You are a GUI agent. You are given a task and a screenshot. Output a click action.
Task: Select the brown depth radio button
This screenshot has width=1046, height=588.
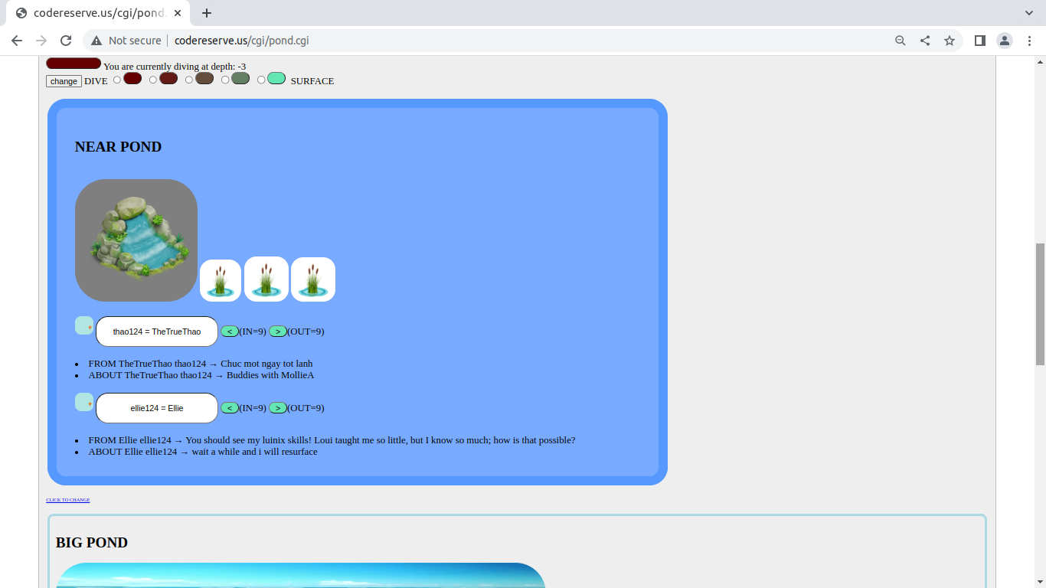click(x=189, y=80)
